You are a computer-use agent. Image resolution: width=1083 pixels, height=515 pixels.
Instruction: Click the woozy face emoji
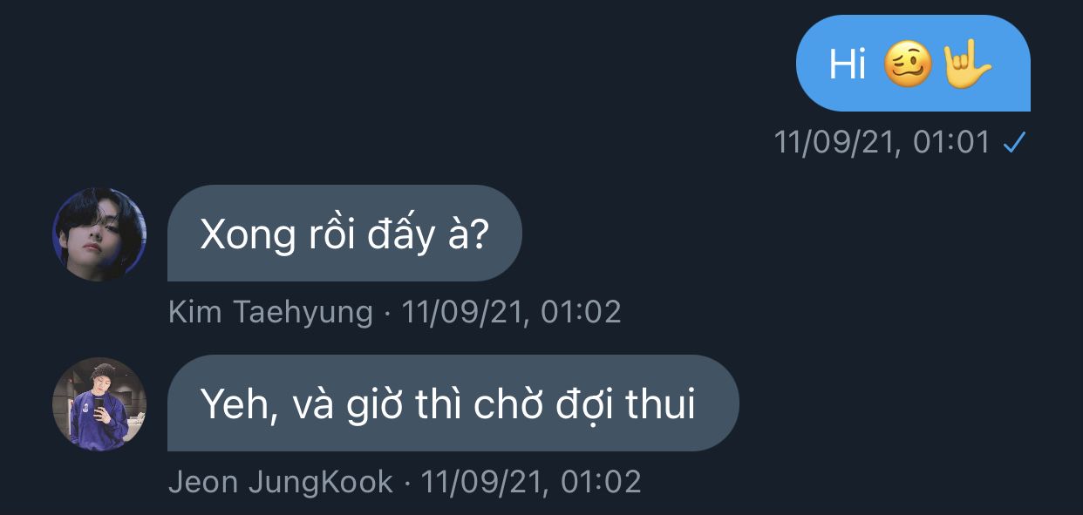click(x=908, y=64)
